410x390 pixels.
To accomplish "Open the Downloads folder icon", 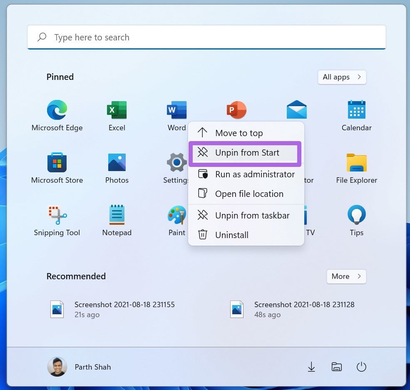I will pos(311,367).
